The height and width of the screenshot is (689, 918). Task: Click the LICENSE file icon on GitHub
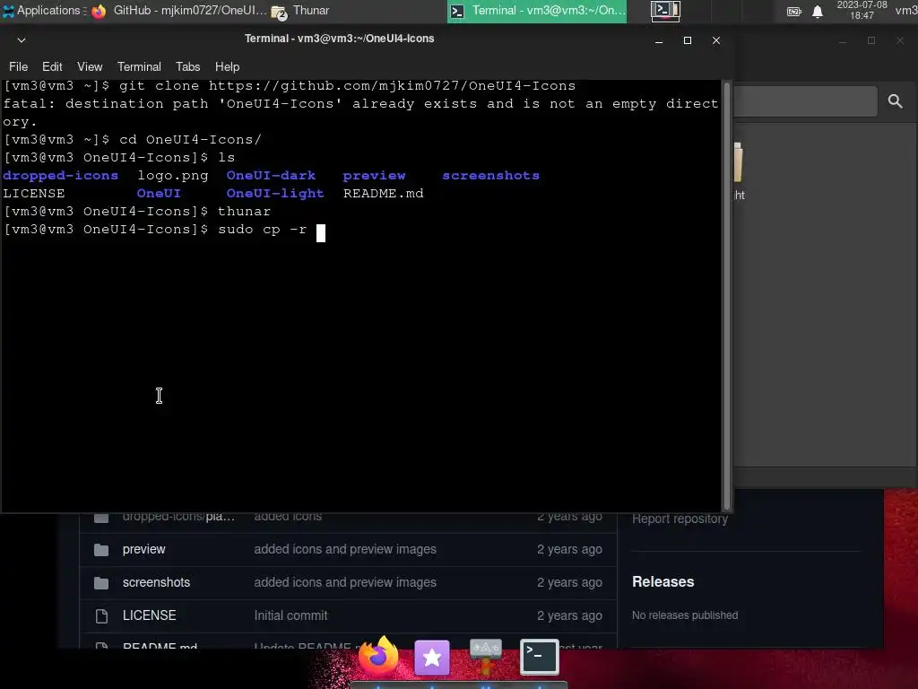tap(101, 615)
